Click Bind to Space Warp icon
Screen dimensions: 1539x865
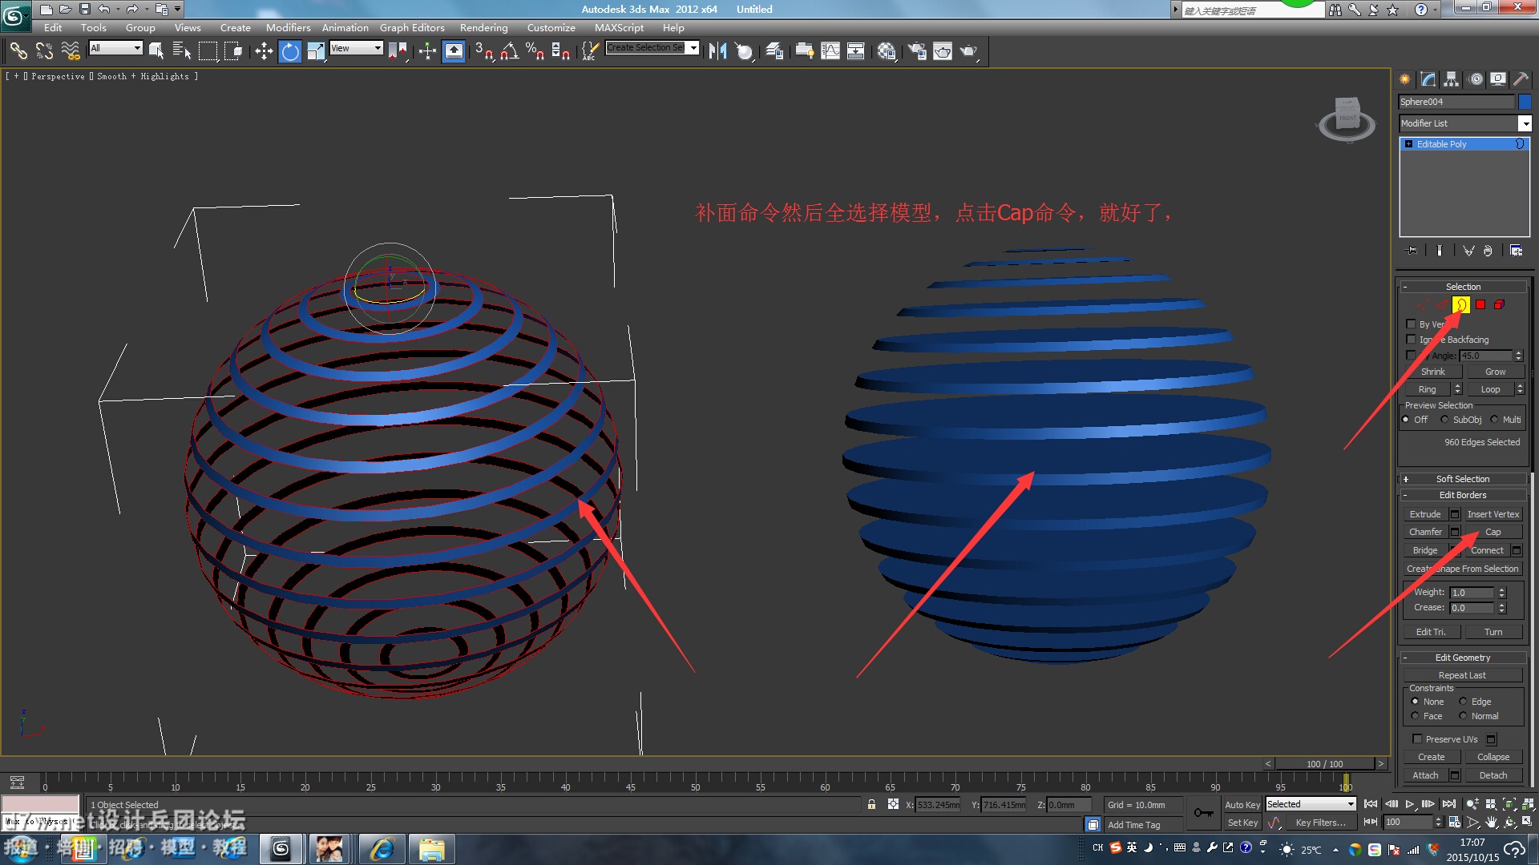pos(71,51)
